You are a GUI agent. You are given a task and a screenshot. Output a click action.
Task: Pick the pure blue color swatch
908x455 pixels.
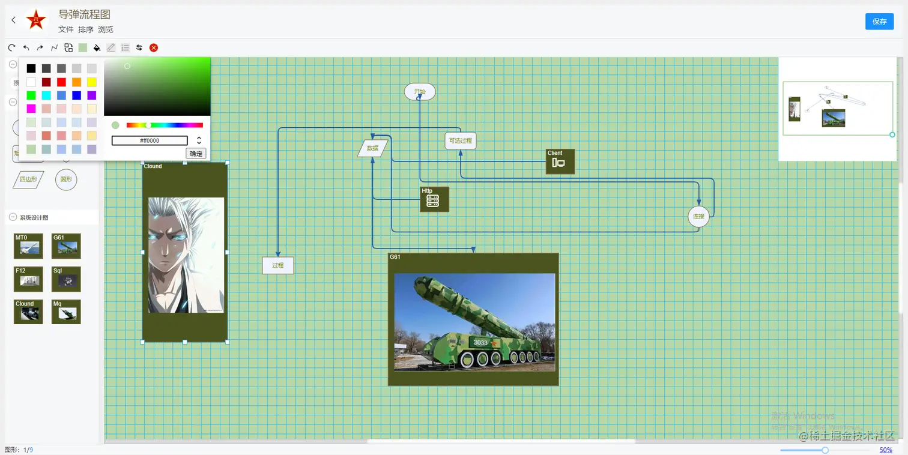coord(76,95)
